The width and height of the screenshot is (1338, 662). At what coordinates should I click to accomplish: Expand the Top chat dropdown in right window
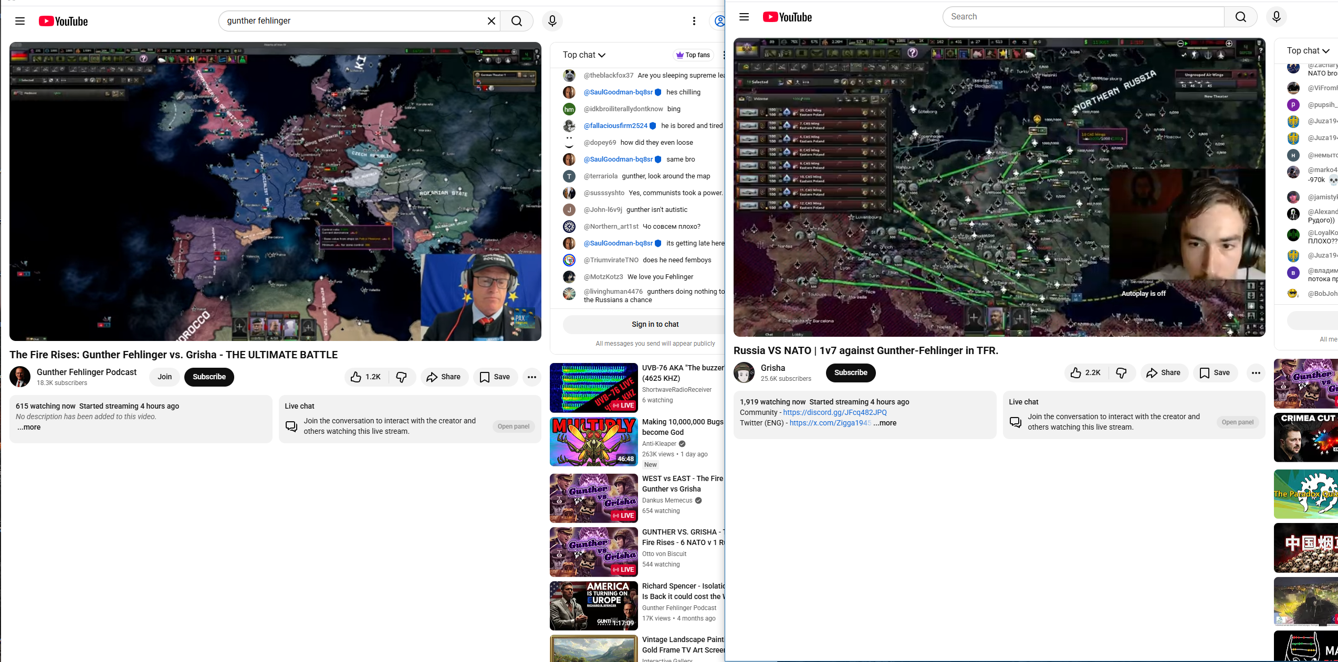click(x=1308, y=51)
